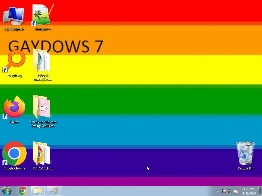The height and width of the screenshot is (196, 262).
Task: Click the "Notepad++" label text
Action: click(x=43, y=29)
